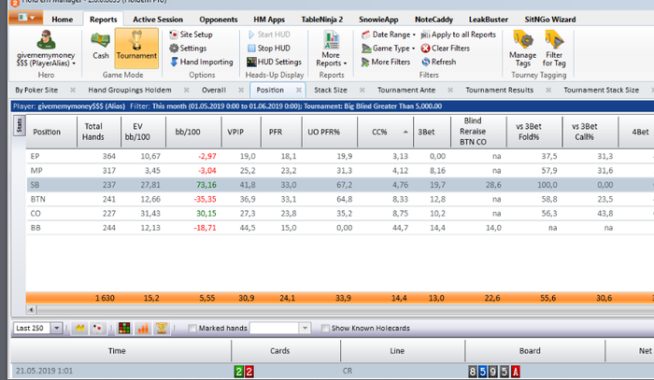Toggle the Marked hands checkbox
Image resolution: width=654 pixels, height=380 pixels.
[192, 329]
